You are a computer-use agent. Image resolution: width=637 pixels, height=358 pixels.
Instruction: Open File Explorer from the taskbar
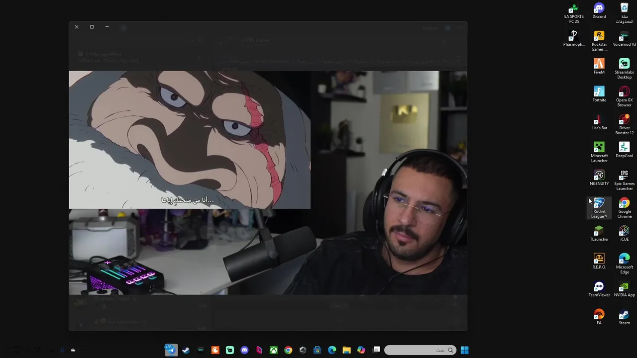coord(346,350)
